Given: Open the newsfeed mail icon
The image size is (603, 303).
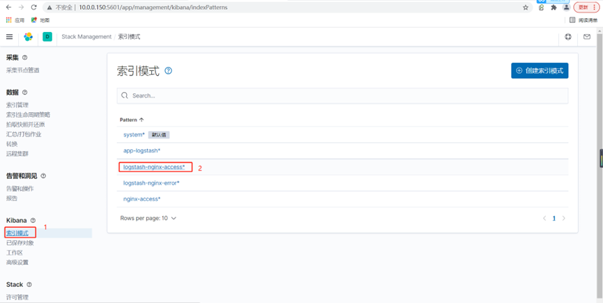Looking at the screenshot, I should [x=587, y=37].
